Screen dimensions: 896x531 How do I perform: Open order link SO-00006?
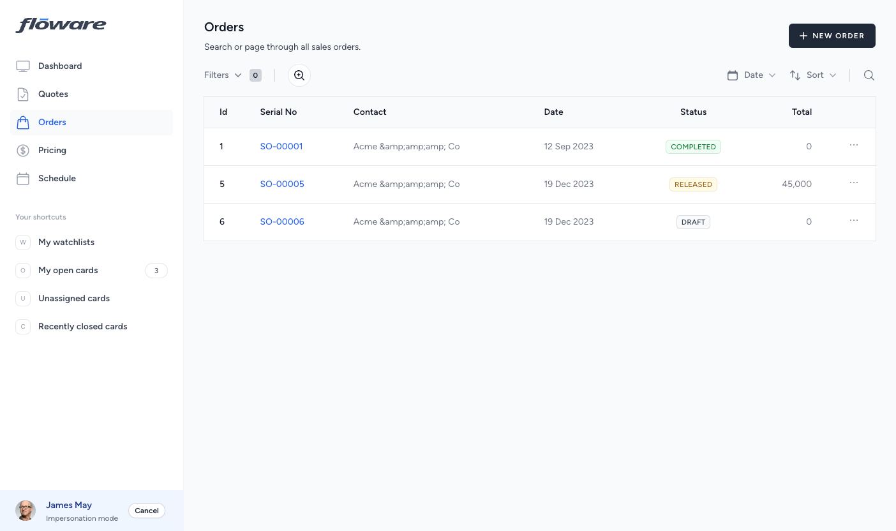(x=282, y=221)
